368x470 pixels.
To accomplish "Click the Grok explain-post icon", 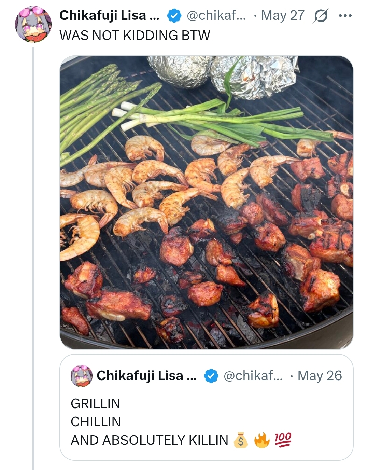I will 320,16.
